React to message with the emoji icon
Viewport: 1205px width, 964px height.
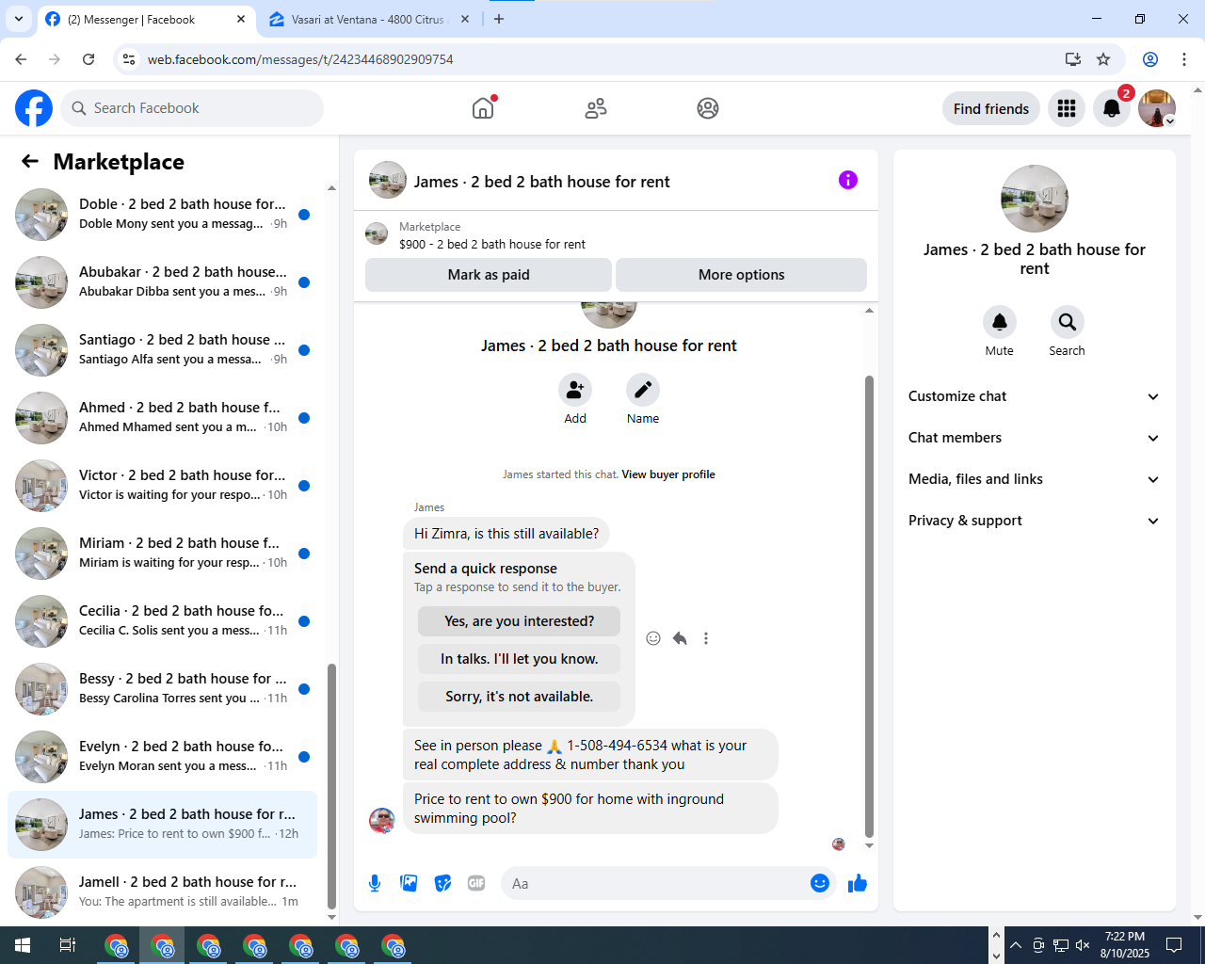coord(653,638)
